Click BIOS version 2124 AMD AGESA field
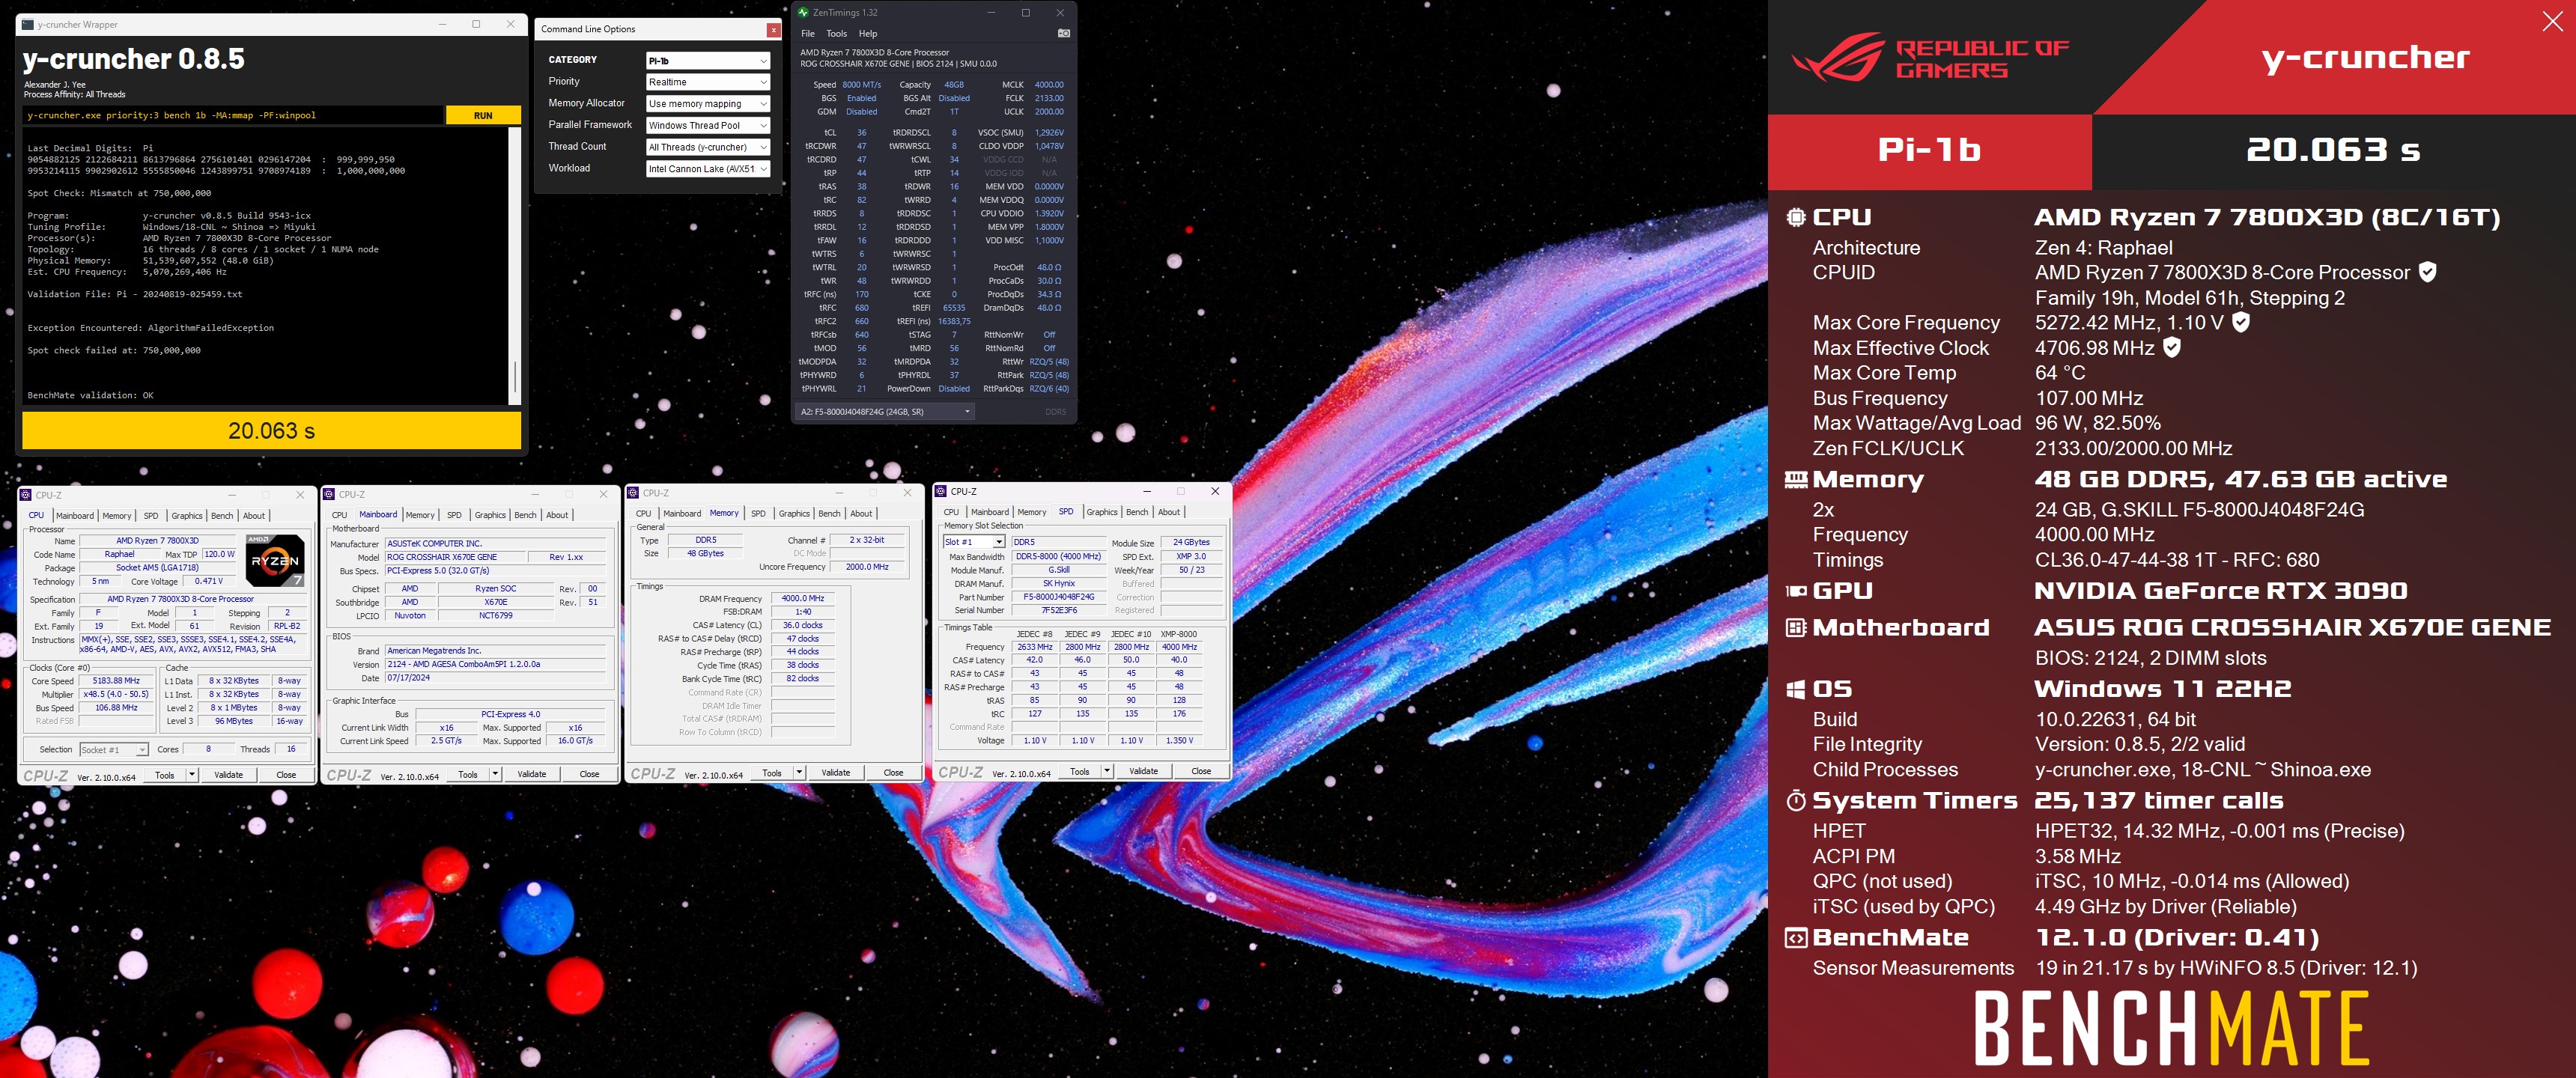 point(496,665)
